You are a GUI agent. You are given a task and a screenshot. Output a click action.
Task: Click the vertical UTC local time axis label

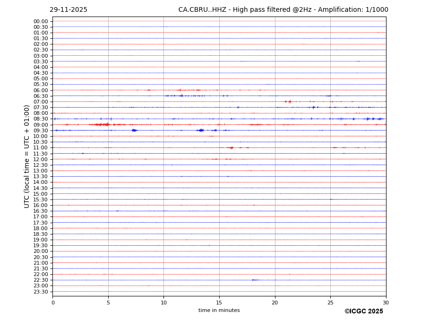27,156
